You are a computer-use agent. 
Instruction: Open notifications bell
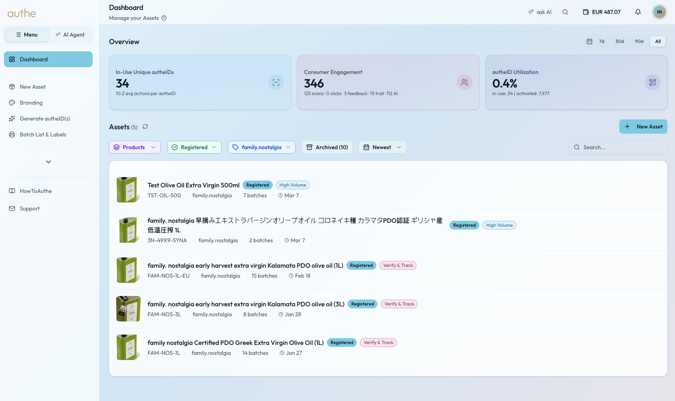pyautogui.click(x=638, y=12)
